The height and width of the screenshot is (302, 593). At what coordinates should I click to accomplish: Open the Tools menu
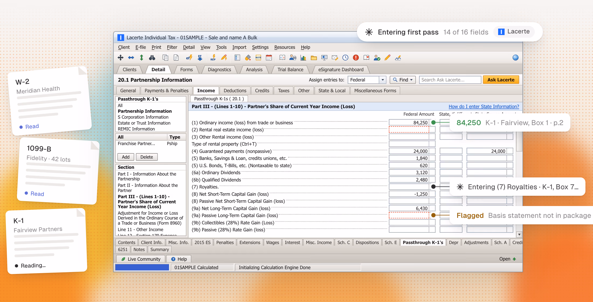point(221,47)
